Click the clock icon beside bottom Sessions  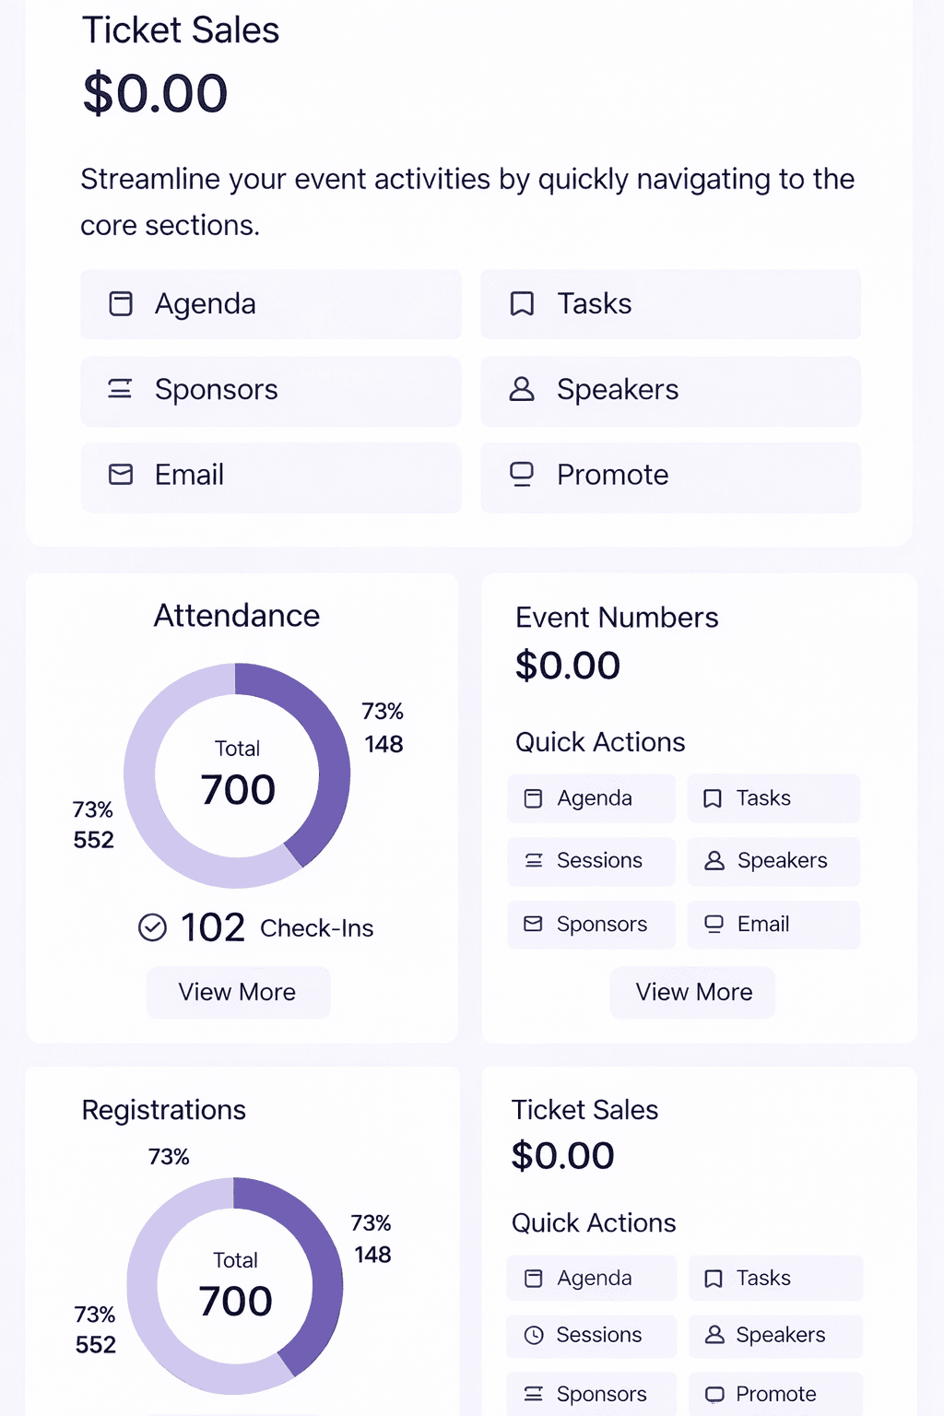[x=534, y=1335]
